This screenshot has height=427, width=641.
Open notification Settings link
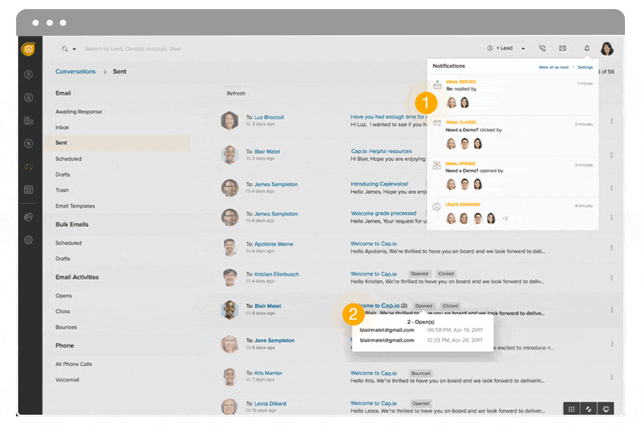[585, 67]
